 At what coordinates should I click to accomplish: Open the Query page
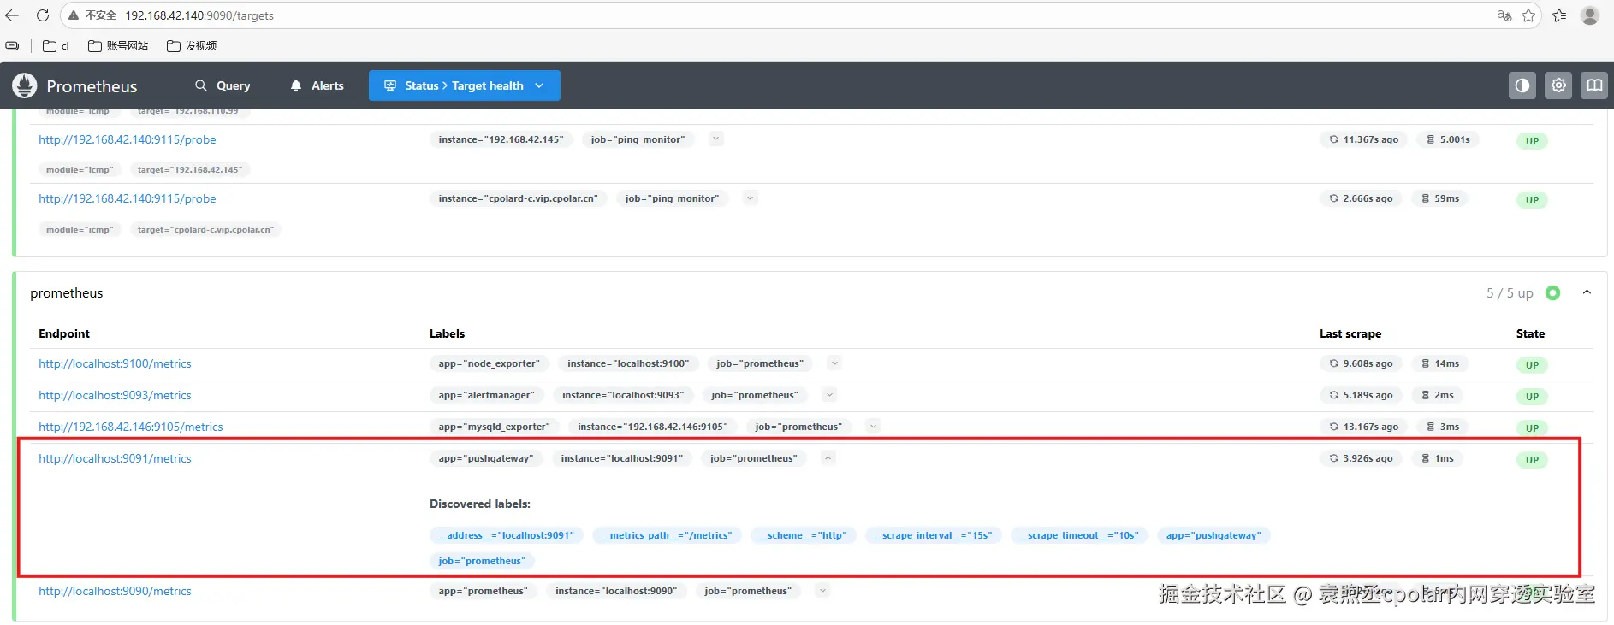pos(223,85)
